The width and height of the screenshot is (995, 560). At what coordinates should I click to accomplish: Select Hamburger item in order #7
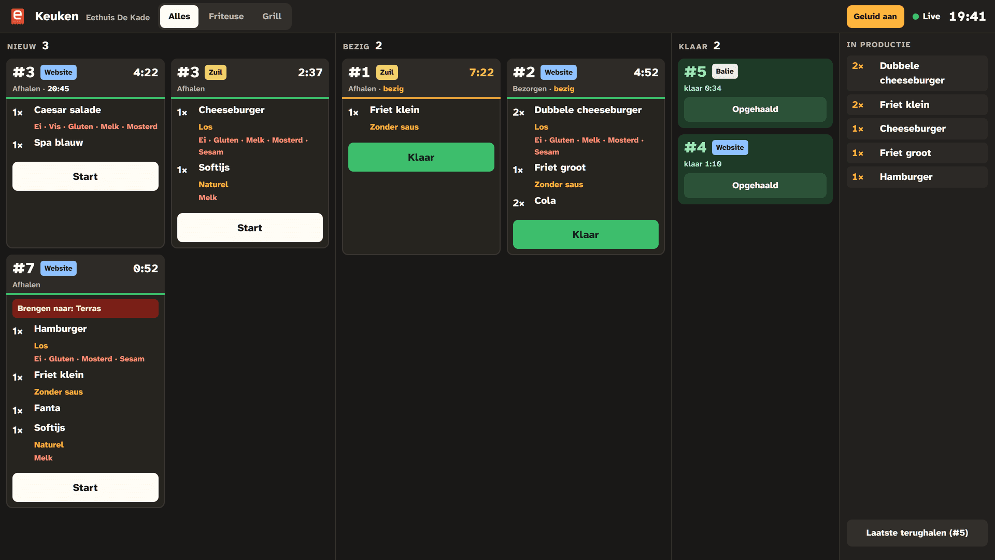pyautogui.click(x=61, y=329)
